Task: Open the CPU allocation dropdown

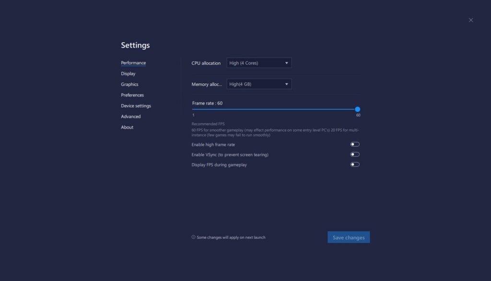Action: coord(259,63)
